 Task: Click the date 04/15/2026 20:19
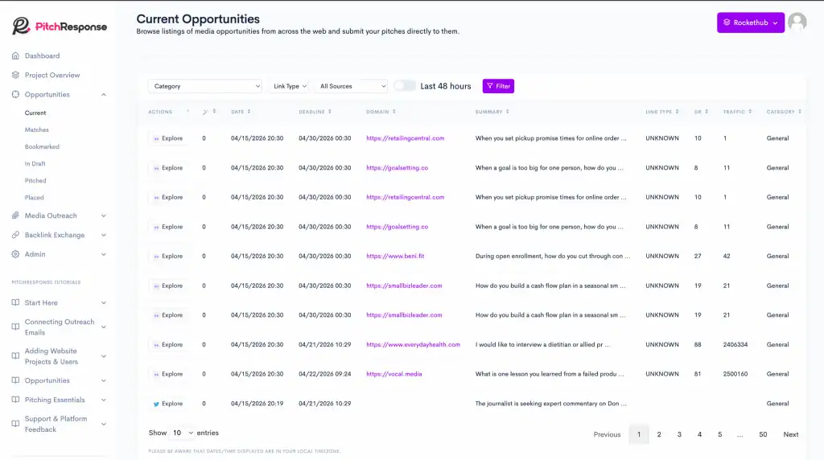coord(257,404)
